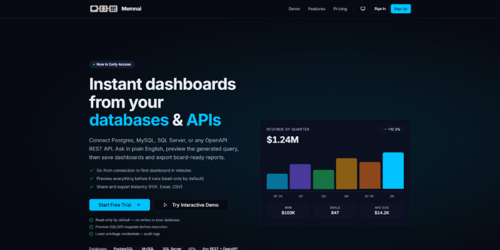Click the circled check beside 'Read-only by default'
Screen dimensions: 500x250
pos(92,219)
